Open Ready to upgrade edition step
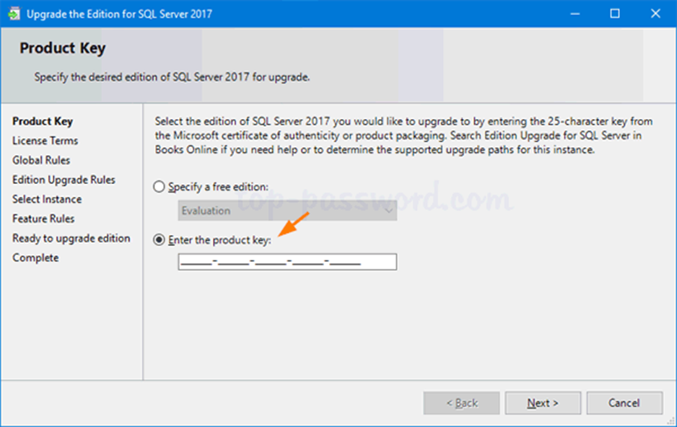The image size is (677, 427). click(71, 238)
